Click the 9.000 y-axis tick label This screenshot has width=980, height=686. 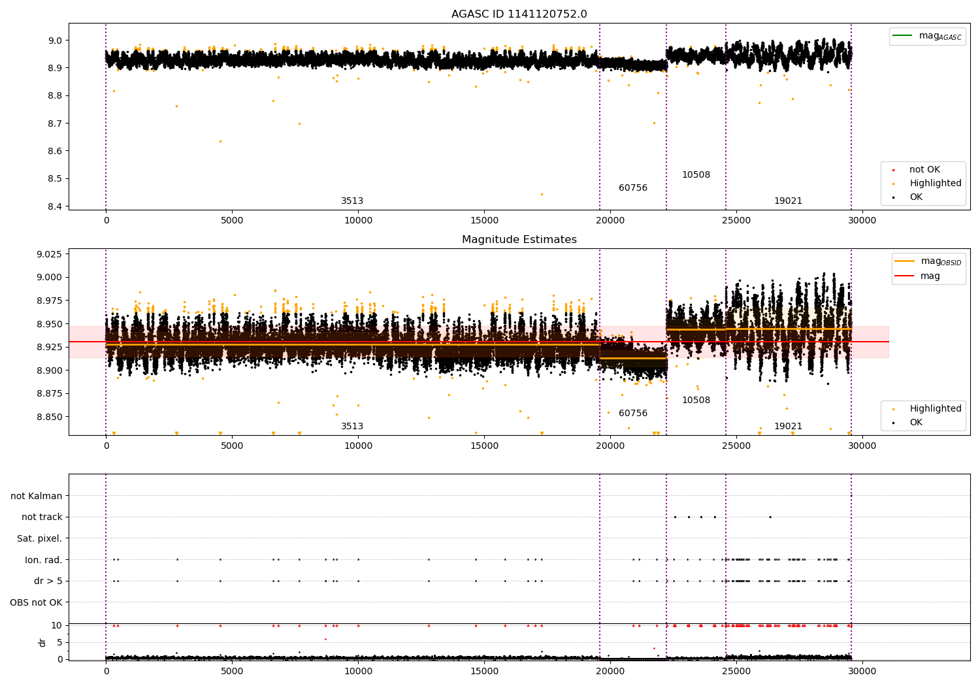(49, 277)
